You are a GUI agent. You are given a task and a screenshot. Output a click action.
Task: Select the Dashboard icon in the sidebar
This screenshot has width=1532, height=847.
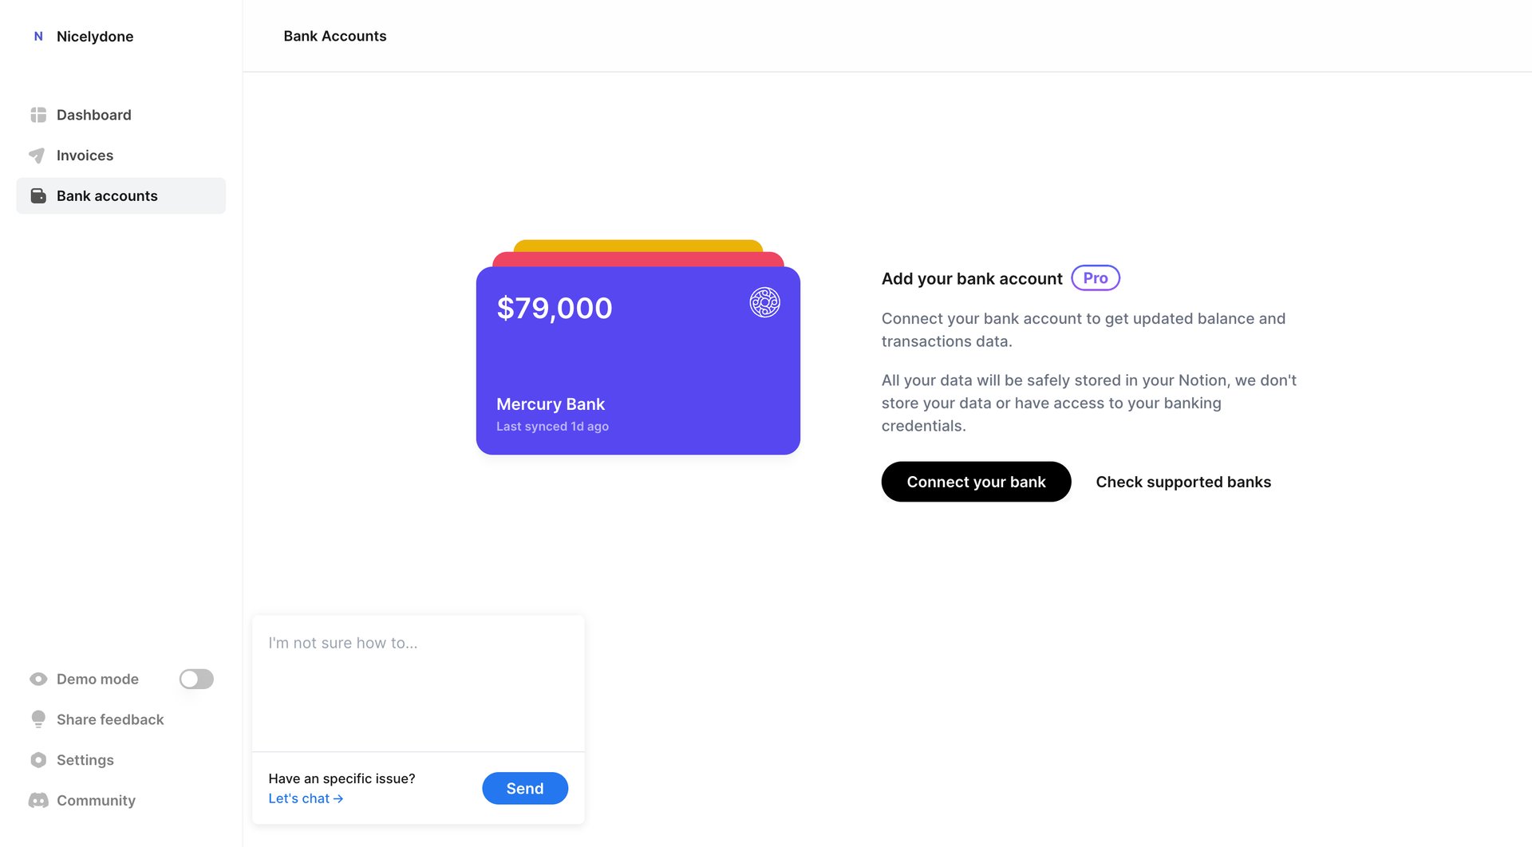tap(38, 115)
